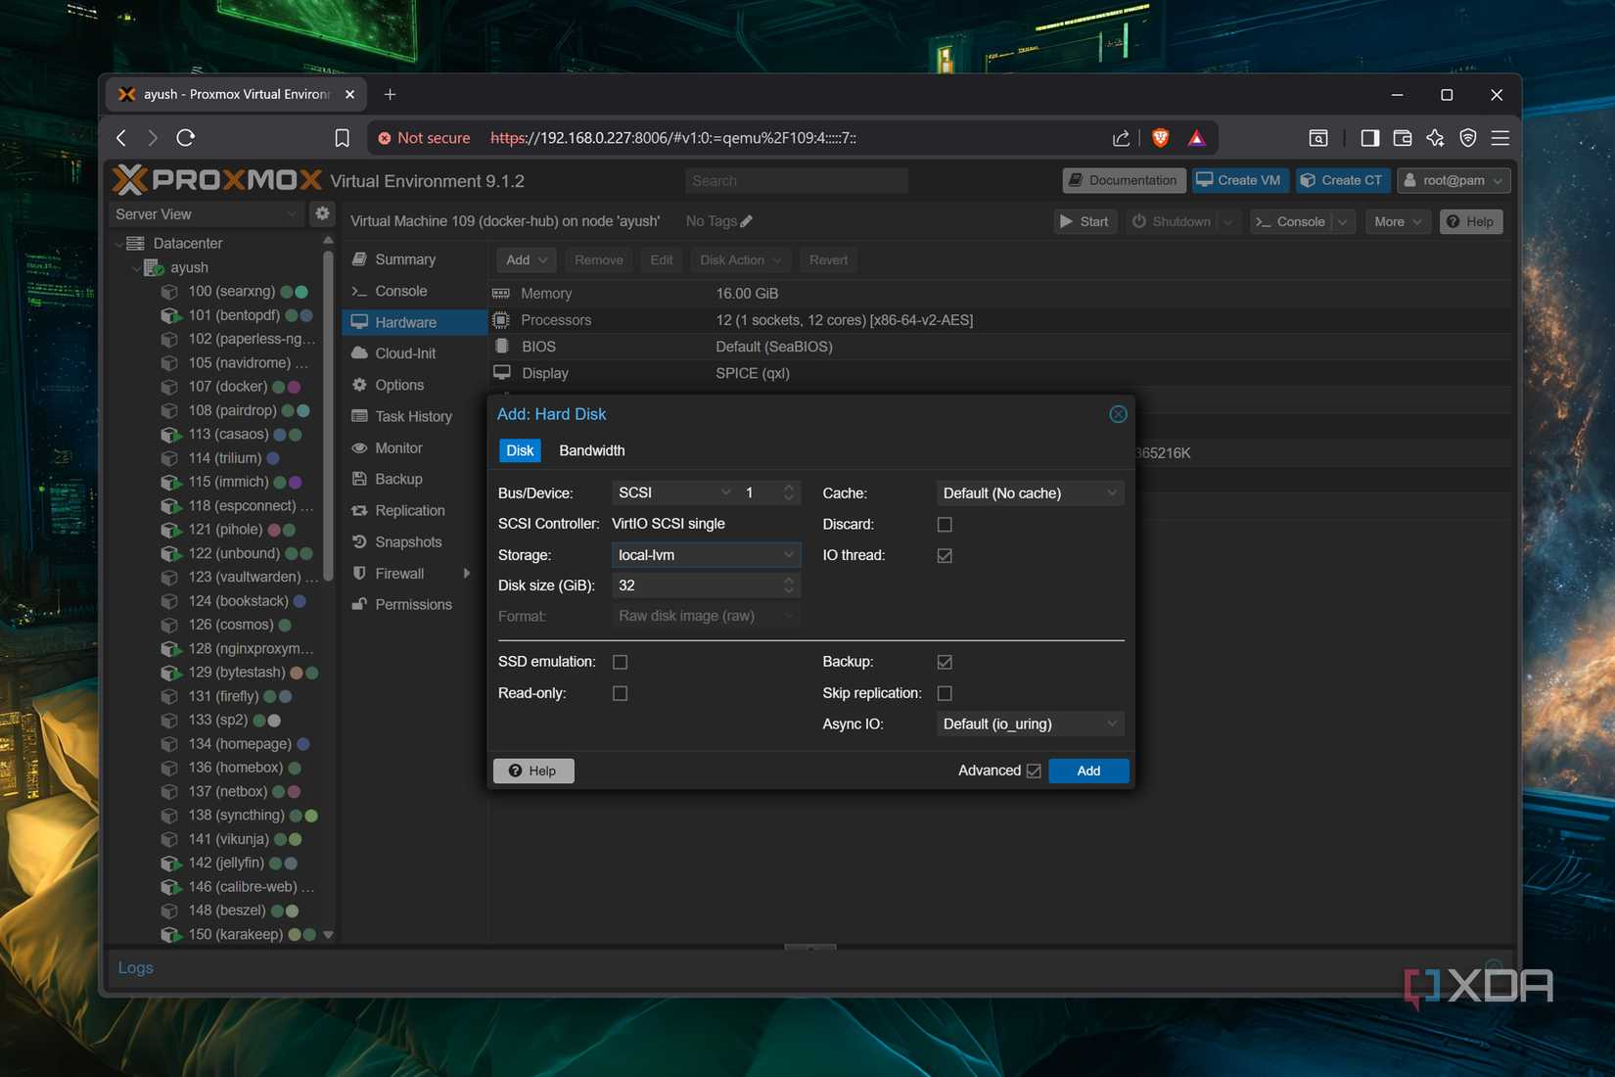
Task: Open the Summary section
Action: (x=415, y=259)
